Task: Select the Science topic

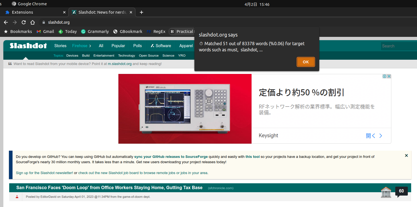Action: pyautogui.click(x=169, y=56)
